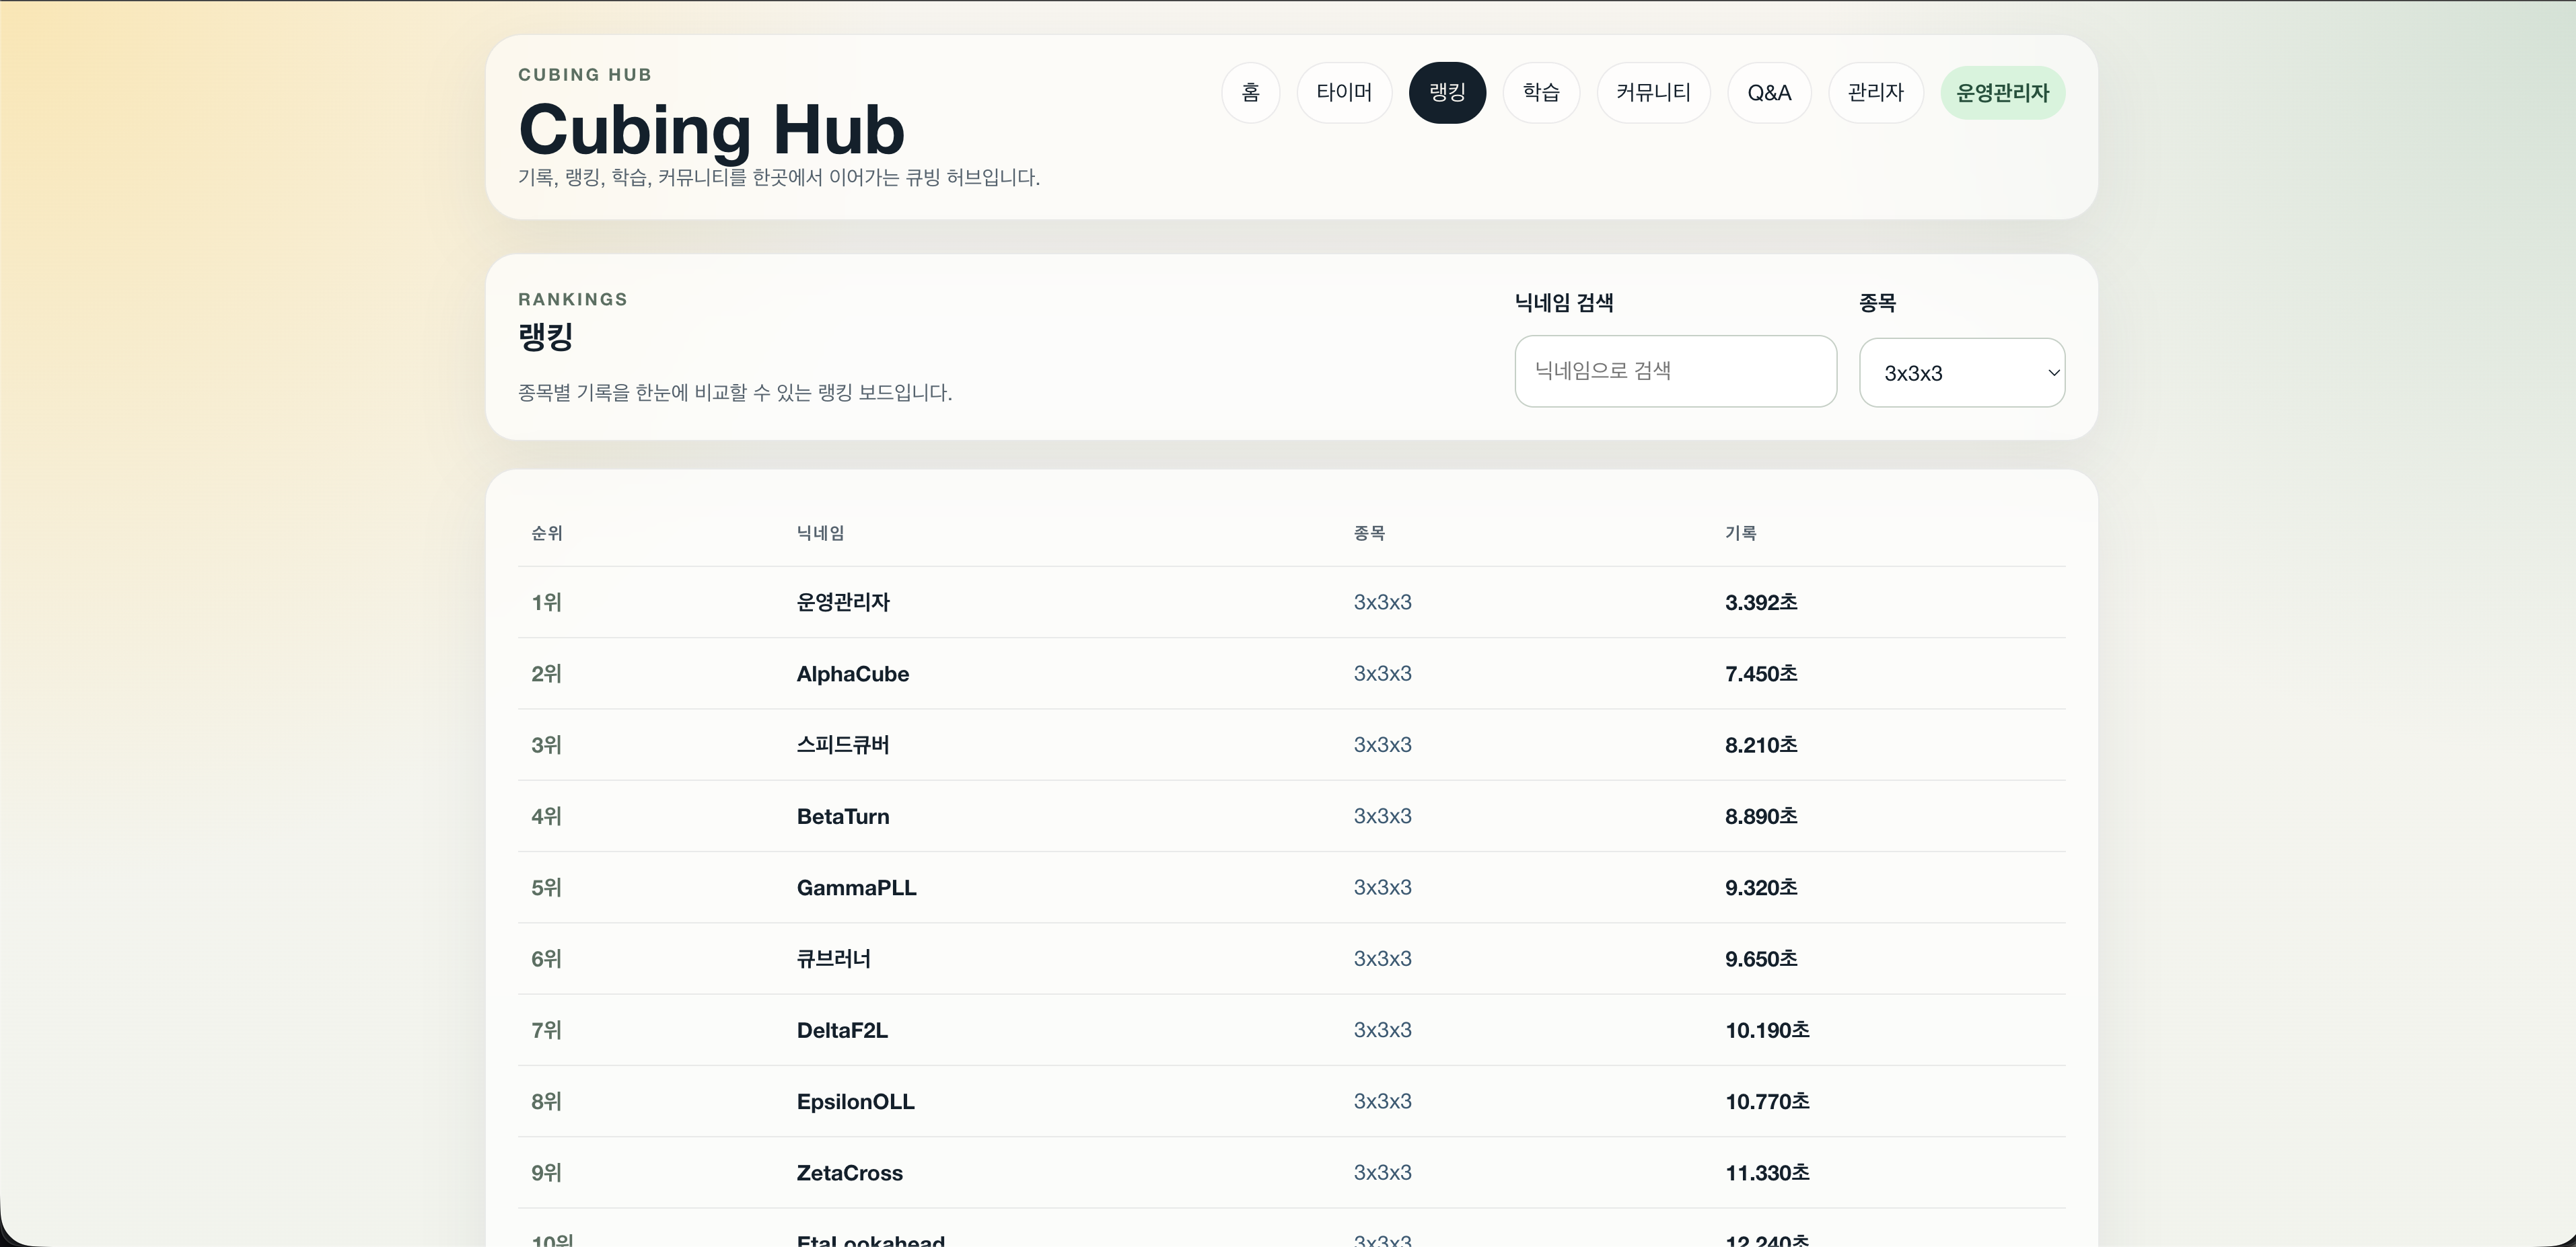Click the Cubing Hub title
2576x1247 pixels.
coord(711,128)
